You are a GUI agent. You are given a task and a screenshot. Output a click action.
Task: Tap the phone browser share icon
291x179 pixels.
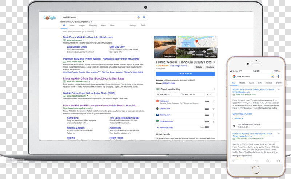click(268, 161)
